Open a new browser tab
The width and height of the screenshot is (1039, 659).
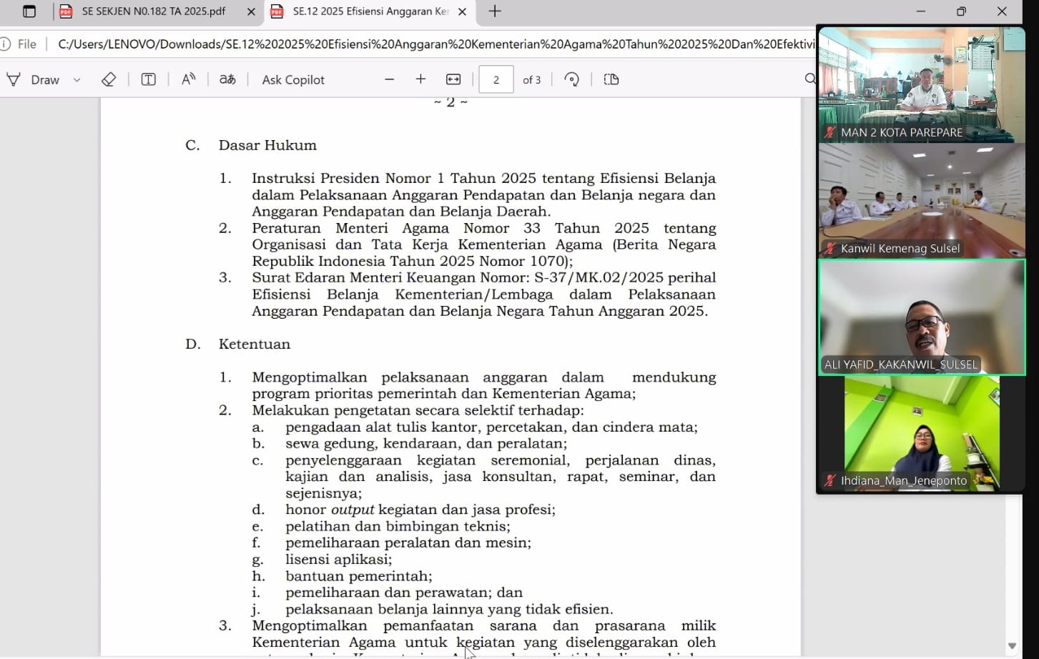[x=495, y=11]
